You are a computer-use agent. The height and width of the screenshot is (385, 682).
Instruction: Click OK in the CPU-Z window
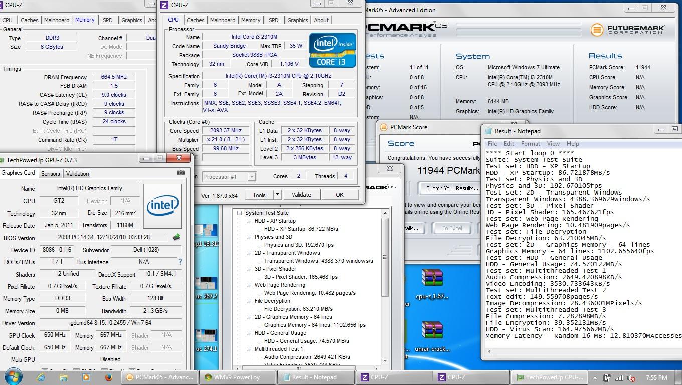[339, 195]
